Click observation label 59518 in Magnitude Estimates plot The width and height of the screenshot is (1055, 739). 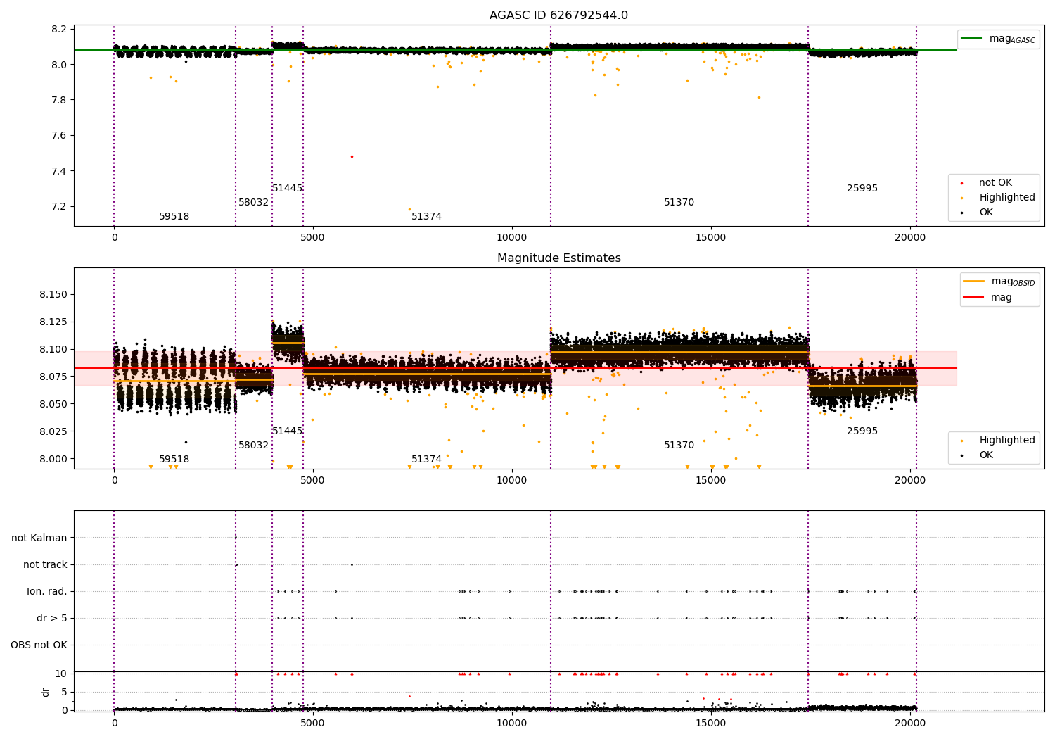pyautogui.click(x=174, y=460)
